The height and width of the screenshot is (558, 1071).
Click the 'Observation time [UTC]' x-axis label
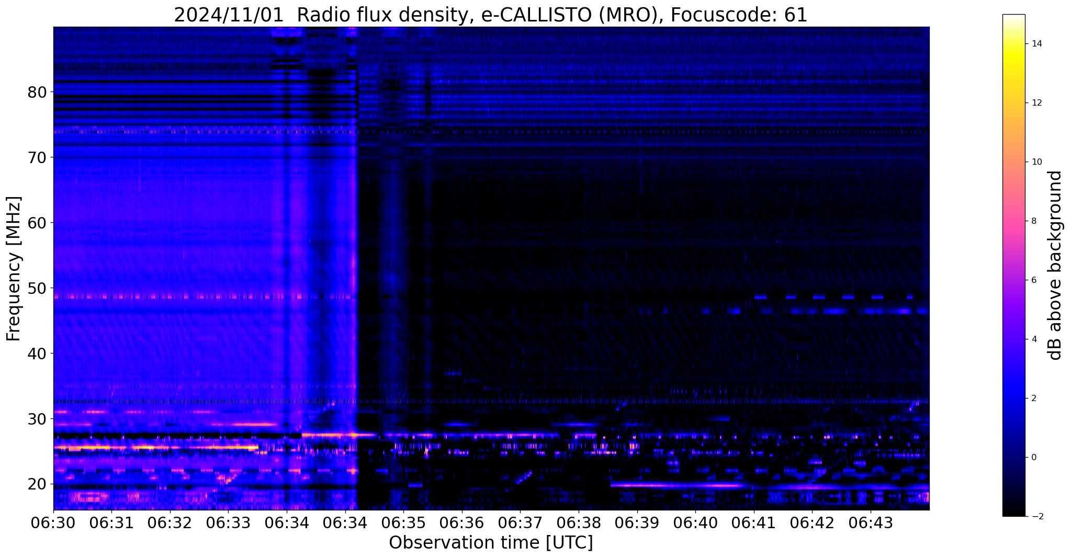491,543
